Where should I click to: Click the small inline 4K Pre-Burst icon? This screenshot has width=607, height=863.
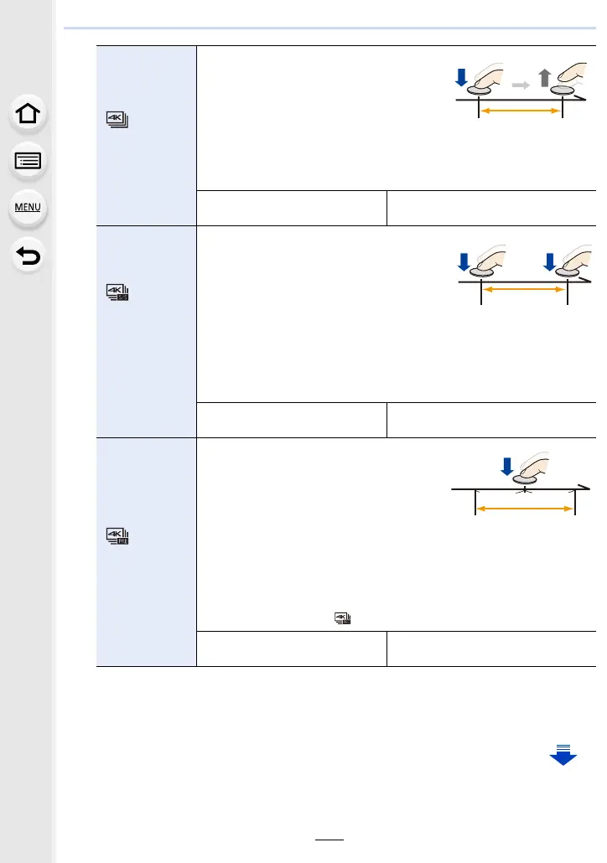point(344,619)
